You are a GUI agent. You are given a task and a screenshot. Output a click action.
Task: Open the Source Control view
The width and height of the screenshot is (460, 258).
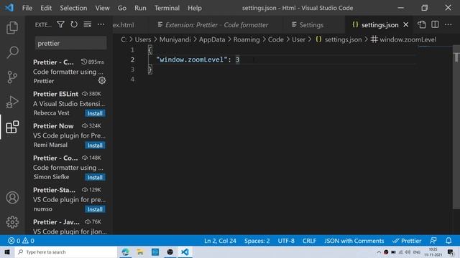coord(12,77)
